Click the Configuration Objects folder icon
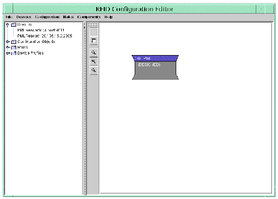 tap(14, 42)
